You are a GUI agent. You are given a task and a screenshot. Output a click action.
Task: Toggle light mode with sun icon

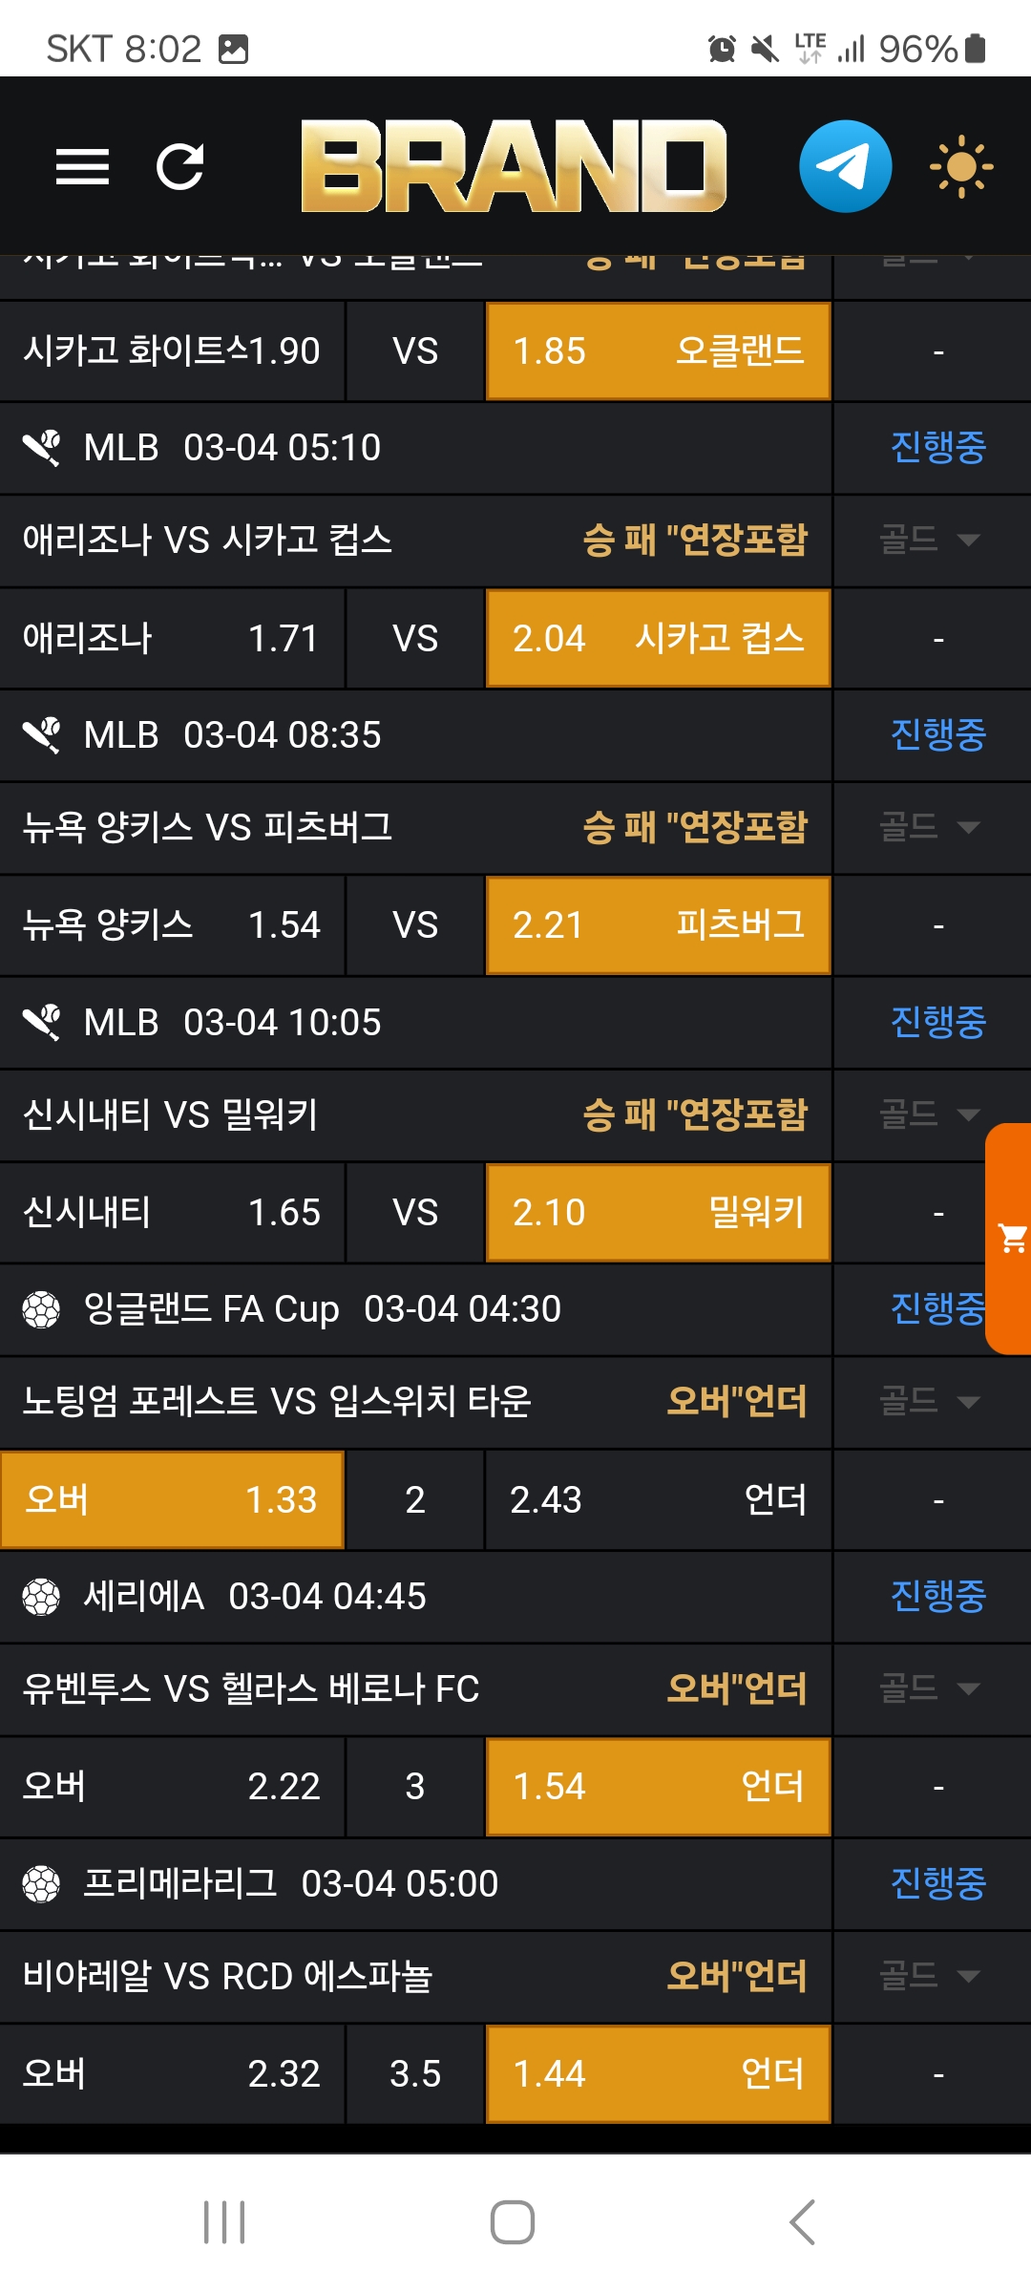(x=961, y=167)
